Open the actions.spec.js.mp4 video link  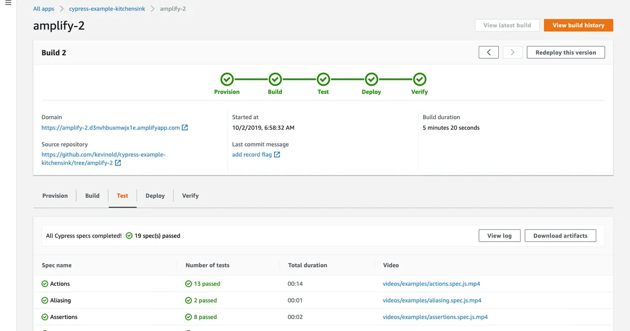[431, 284]
